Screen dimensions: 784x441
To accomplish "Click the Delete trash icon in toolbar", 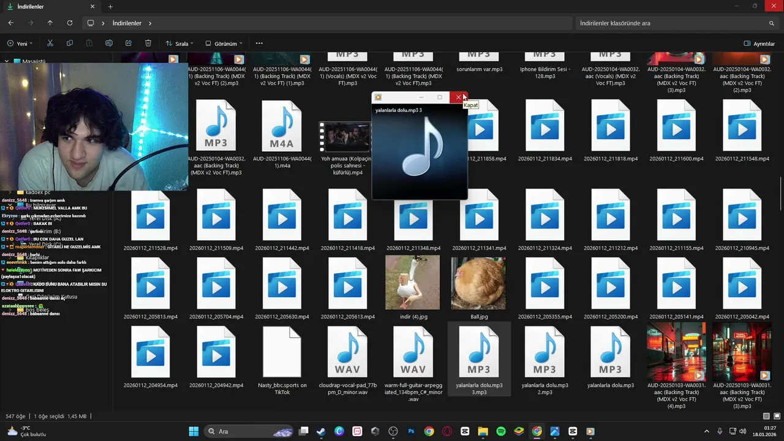I will pos(148,43).
